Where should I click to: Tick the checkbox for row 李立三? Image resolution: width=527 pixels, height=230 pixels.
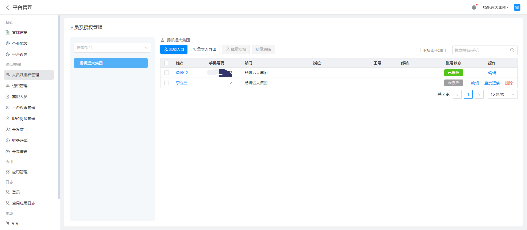167,83
